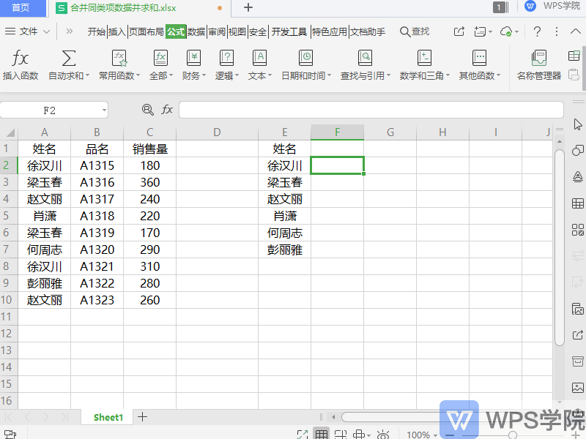Click the Find (查找) search button
586x439 pixels.
[x=415, y=31]
